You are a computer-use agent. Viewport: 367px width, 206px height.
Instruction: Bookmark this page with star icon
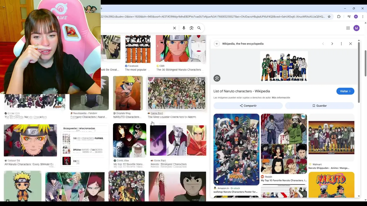pyautogui.click(x=329, y=17)
